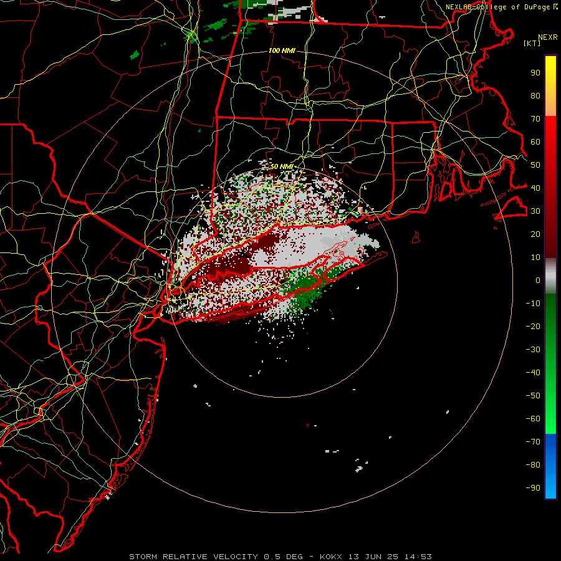This screenshot has height=561, width=561.
Task: Click the STORM RELATIVE VELOCITY product title
Action: [193, 557]
